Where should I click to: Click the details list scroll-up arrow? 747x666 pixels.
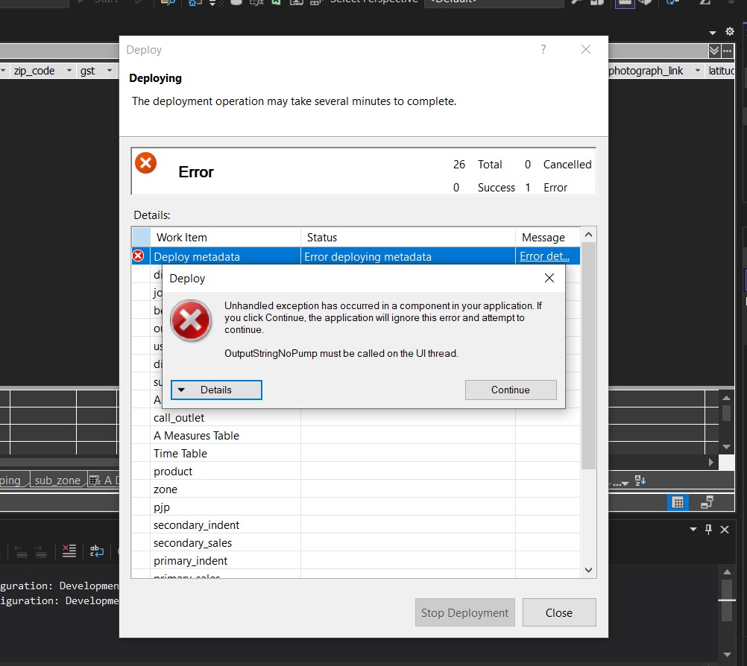pyautogui.click(x=588, y=235)
